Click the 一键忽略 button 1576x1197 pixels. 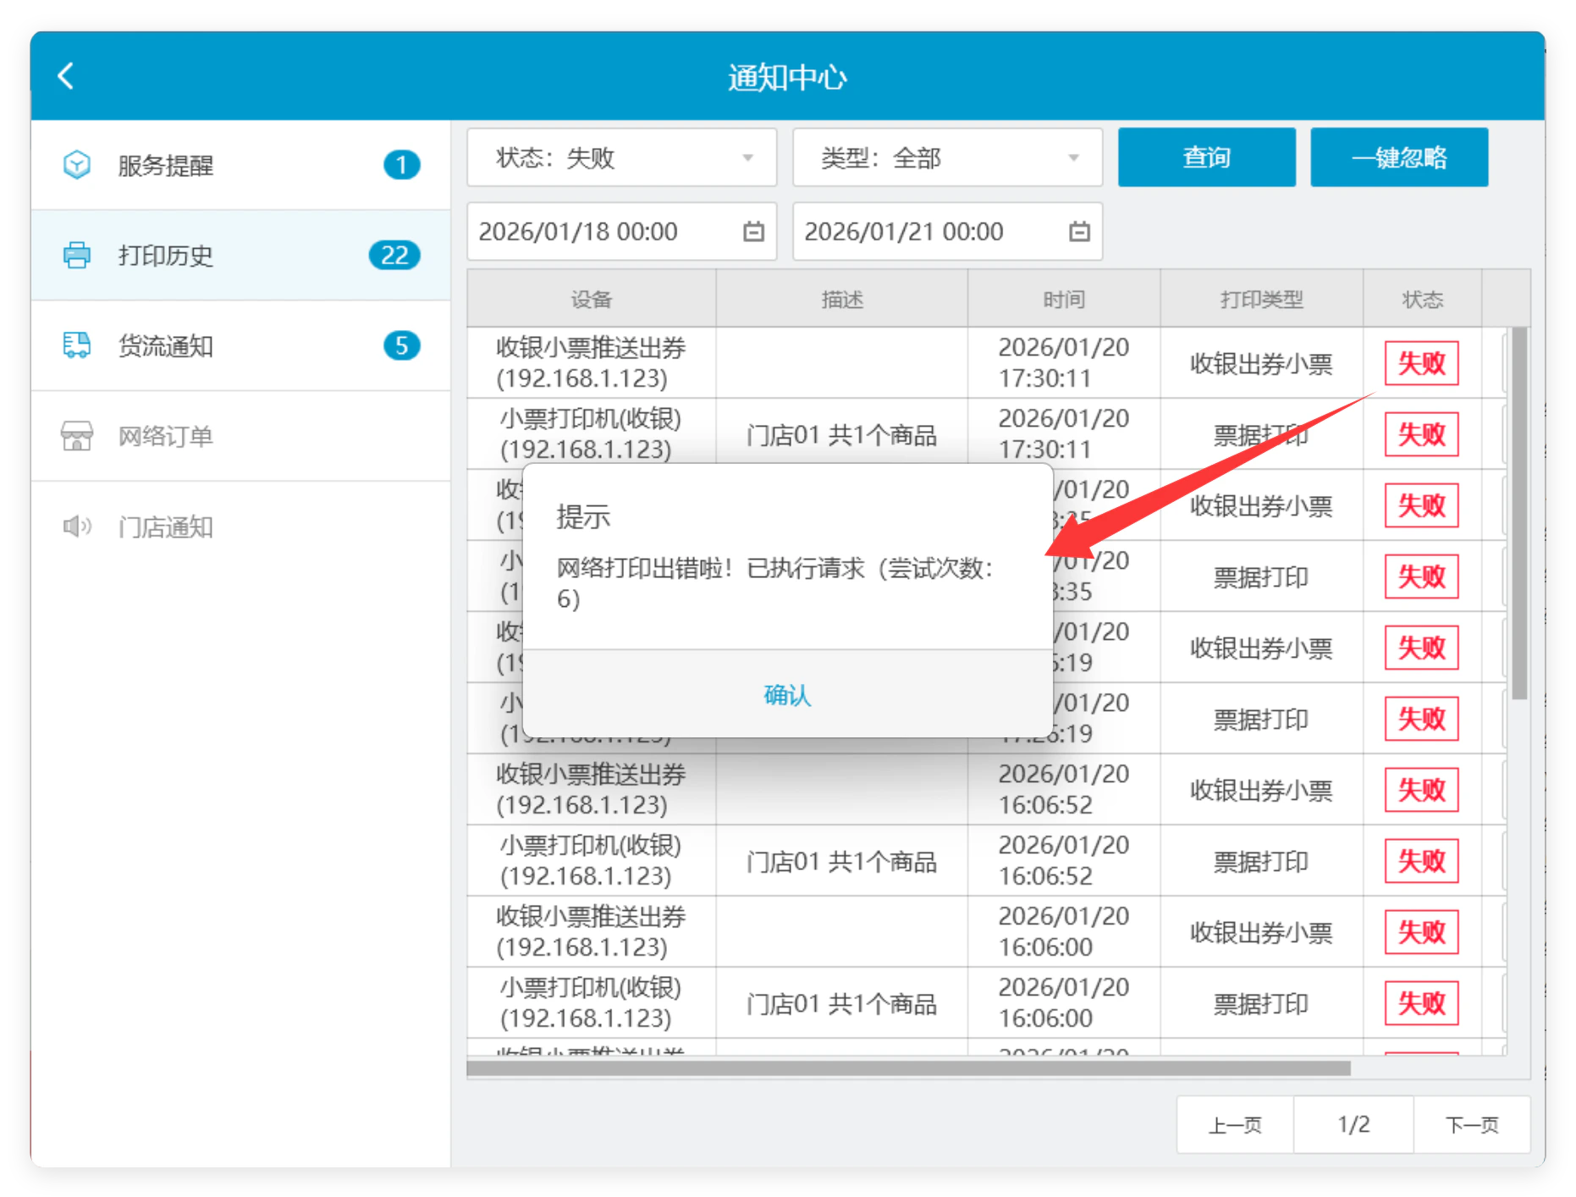[1399, 157]
